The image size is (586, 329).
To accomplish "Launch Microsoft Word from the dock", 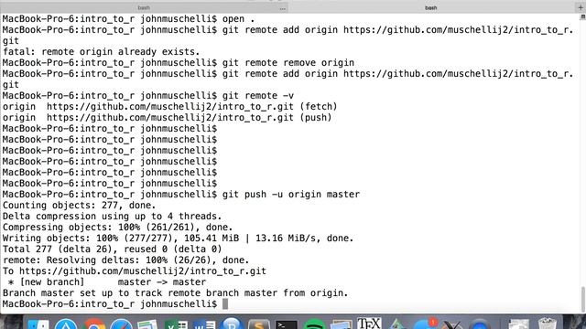I will pos(203,324).
